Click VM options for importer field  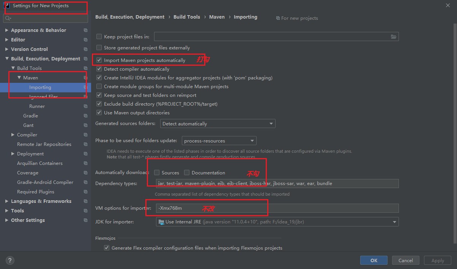pos(277,208)
